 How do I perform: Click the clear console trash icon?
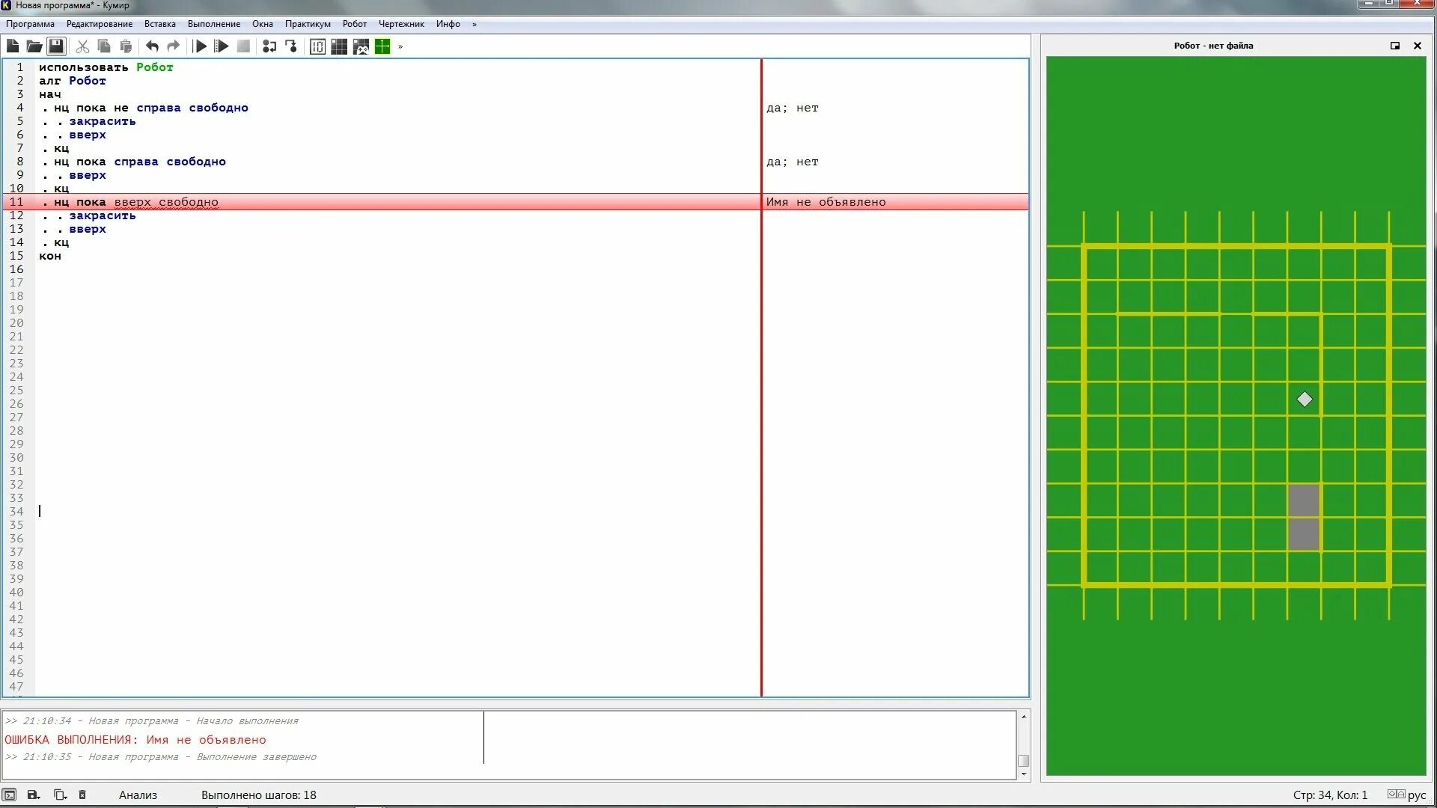[82, 795]
